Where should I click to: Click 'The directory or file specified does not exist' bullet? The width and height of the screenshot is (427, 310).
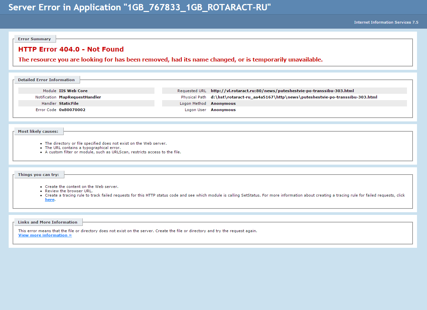point(106,143)
